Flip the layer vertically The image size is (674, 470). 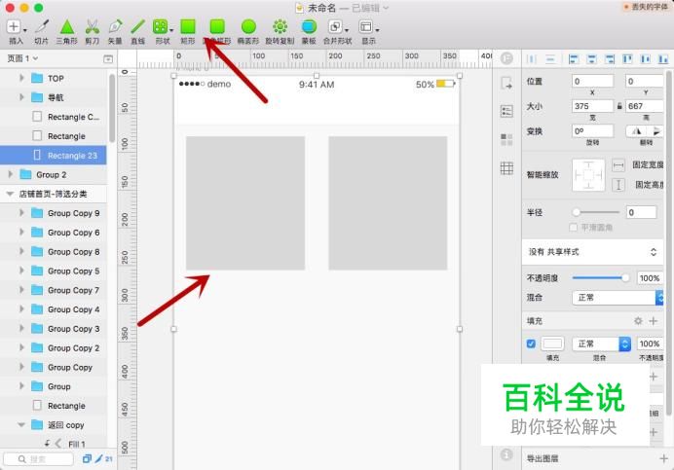[x=655, y=131]
